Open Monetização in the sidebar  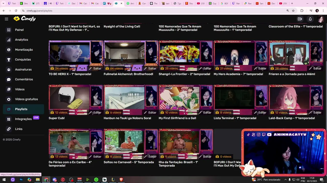pos(24,50)
